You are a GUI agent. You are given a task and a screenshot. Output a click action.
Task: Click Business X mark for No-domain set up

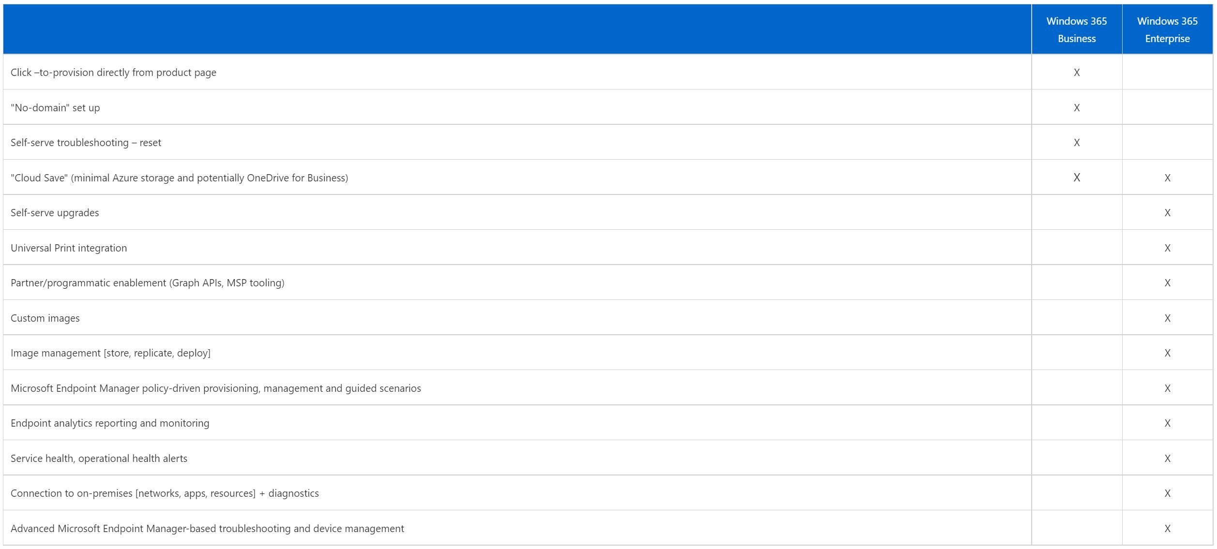pos(1076,107)
